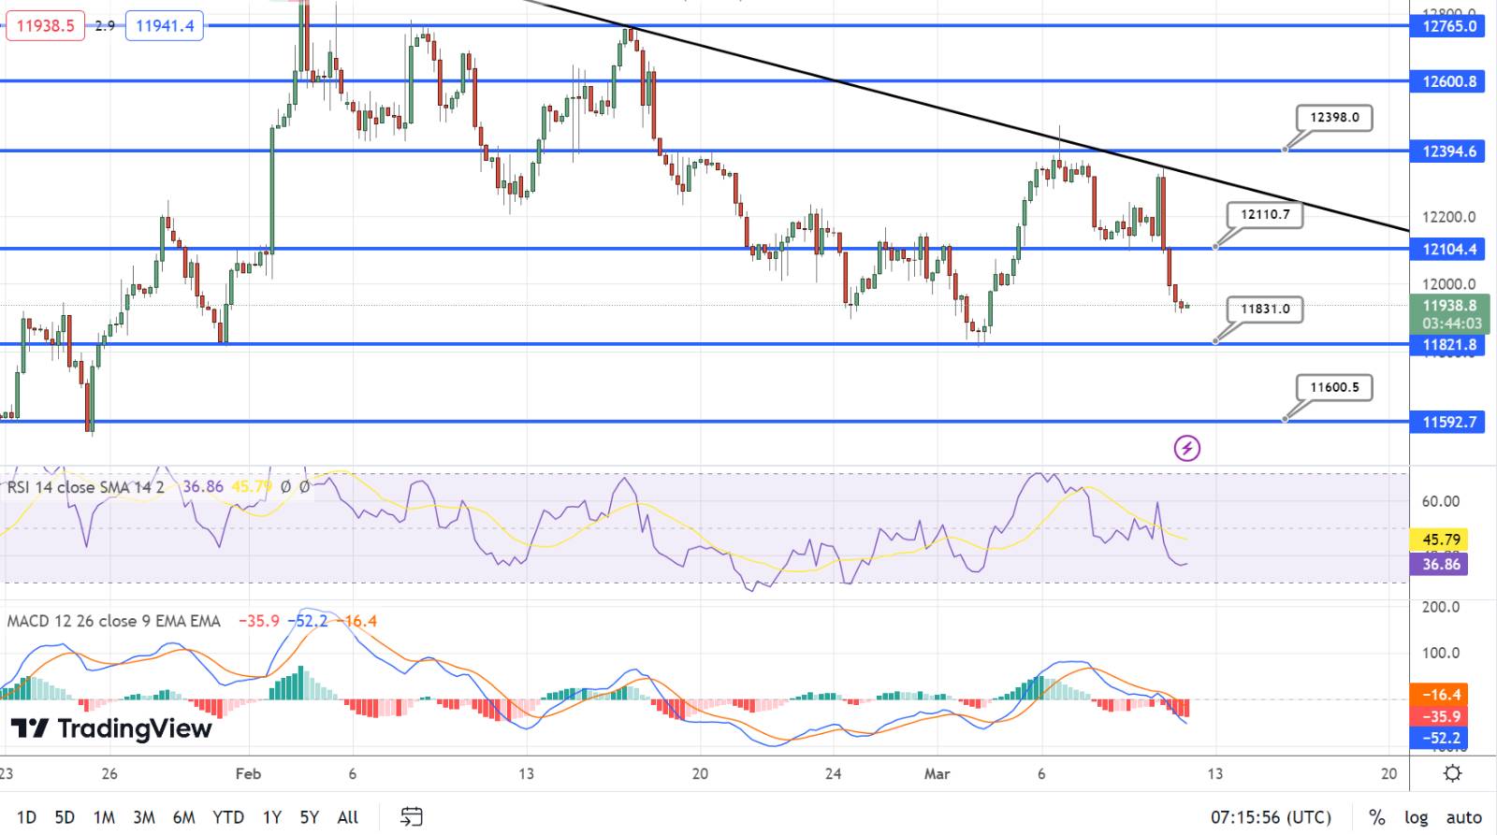This screenshot has width=1497, height=835.
Task: Click the 12104.4 horizontal line price label
Action: [x=1449, y=249]
